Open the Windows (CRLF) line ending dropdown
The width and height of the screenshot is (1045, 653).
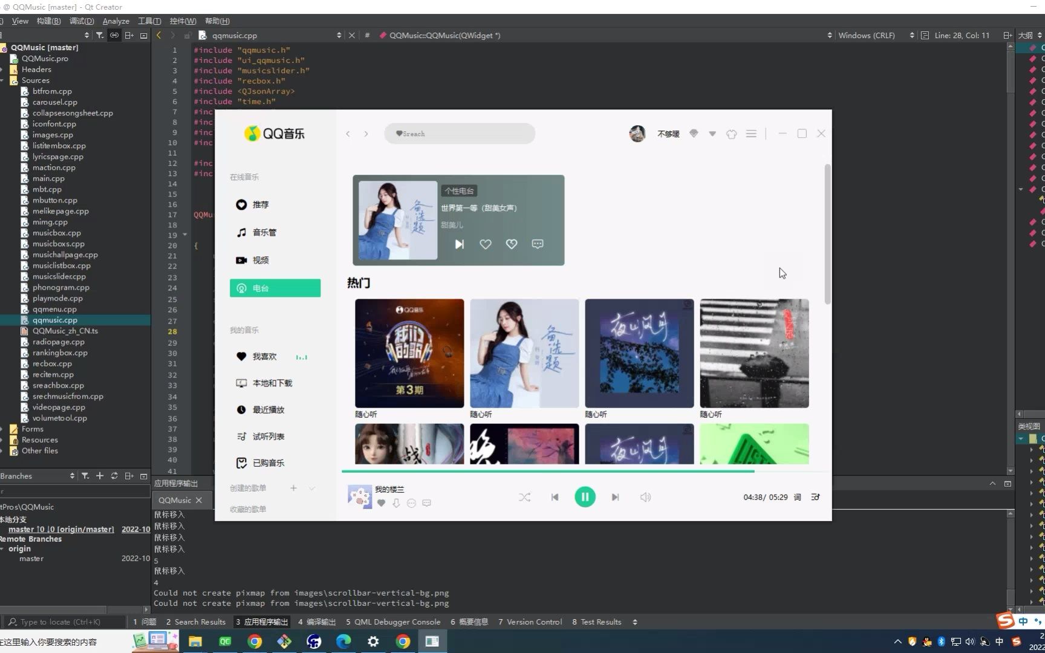876,35
